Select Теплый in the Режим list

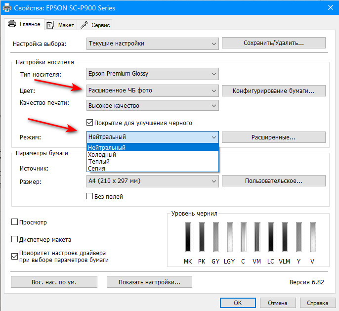pyautogui.click(x=153, y=161)
